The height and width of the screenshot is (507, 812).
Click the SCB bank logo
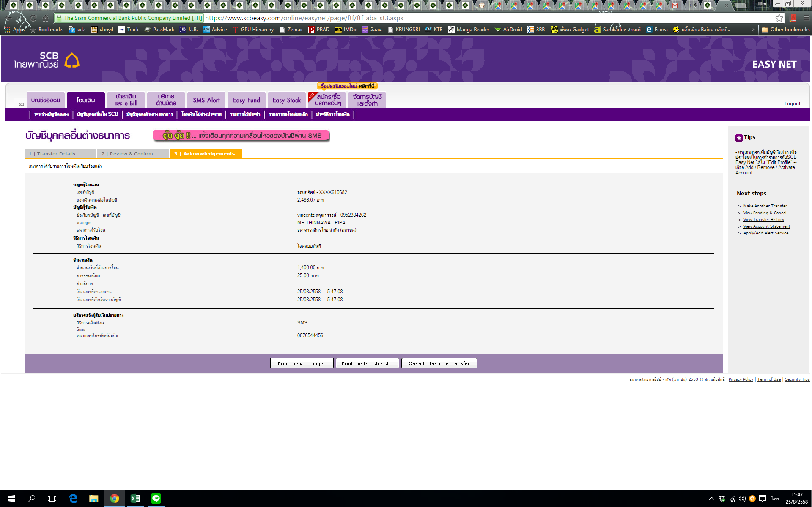[x=47, y=60]
